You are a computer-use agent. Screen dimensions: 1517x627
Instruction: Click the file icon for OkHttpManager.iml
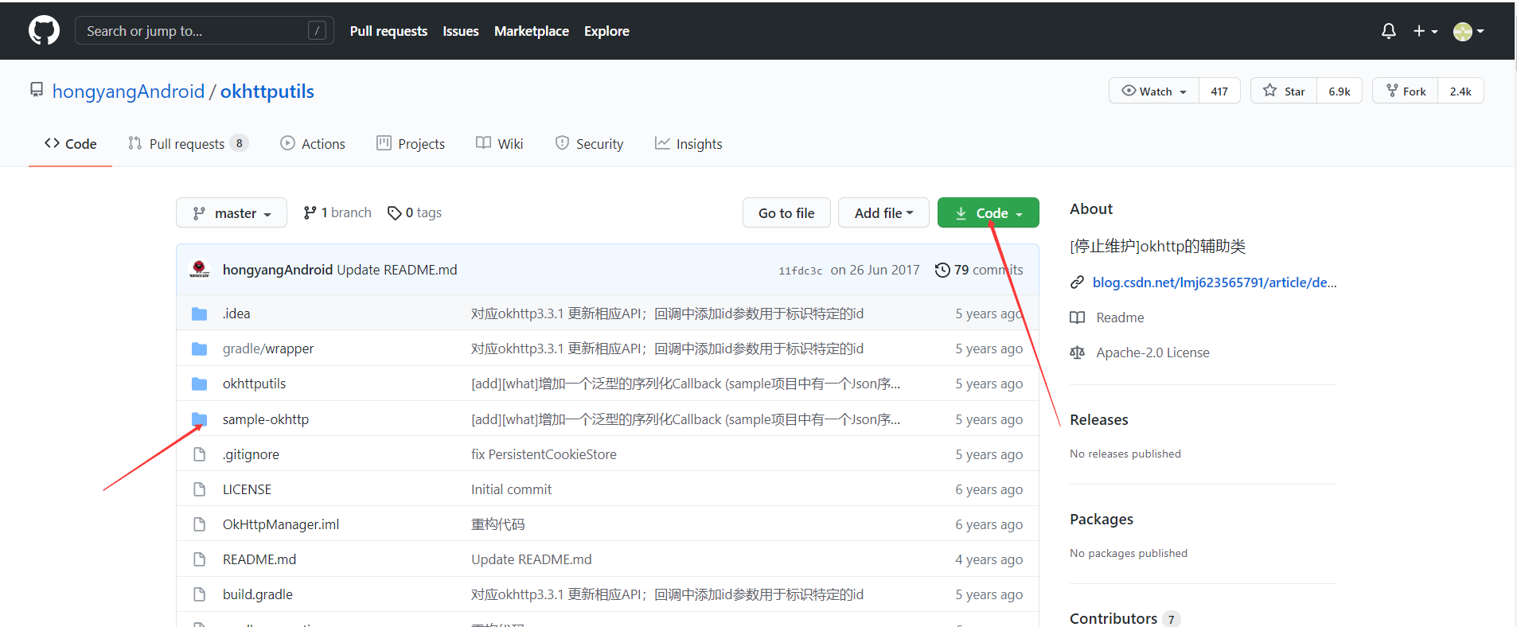[200, 524]
